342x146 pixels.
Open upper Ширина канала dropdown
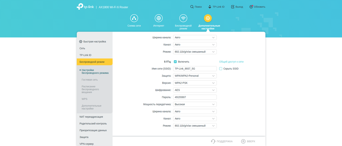click(x=195, y=37)
